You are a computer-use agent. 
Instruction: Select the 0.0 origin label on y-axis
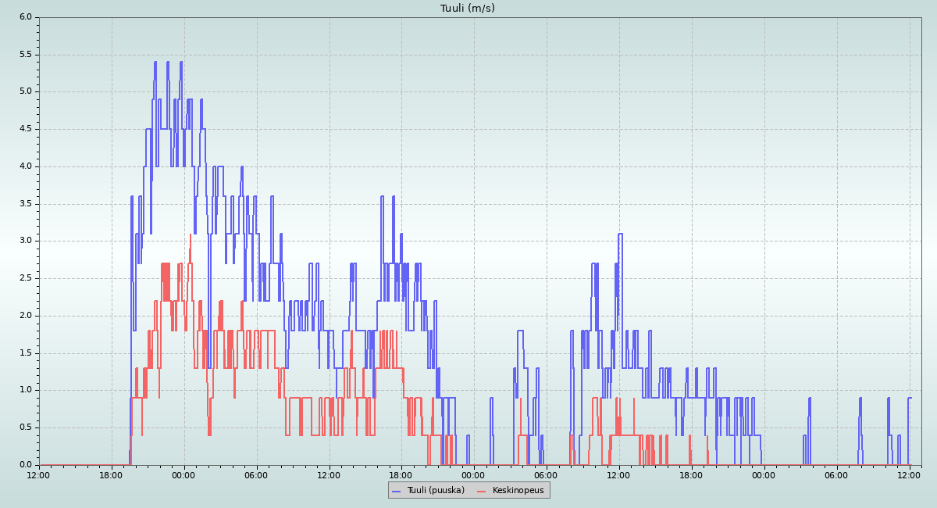(x=26, y=465)
